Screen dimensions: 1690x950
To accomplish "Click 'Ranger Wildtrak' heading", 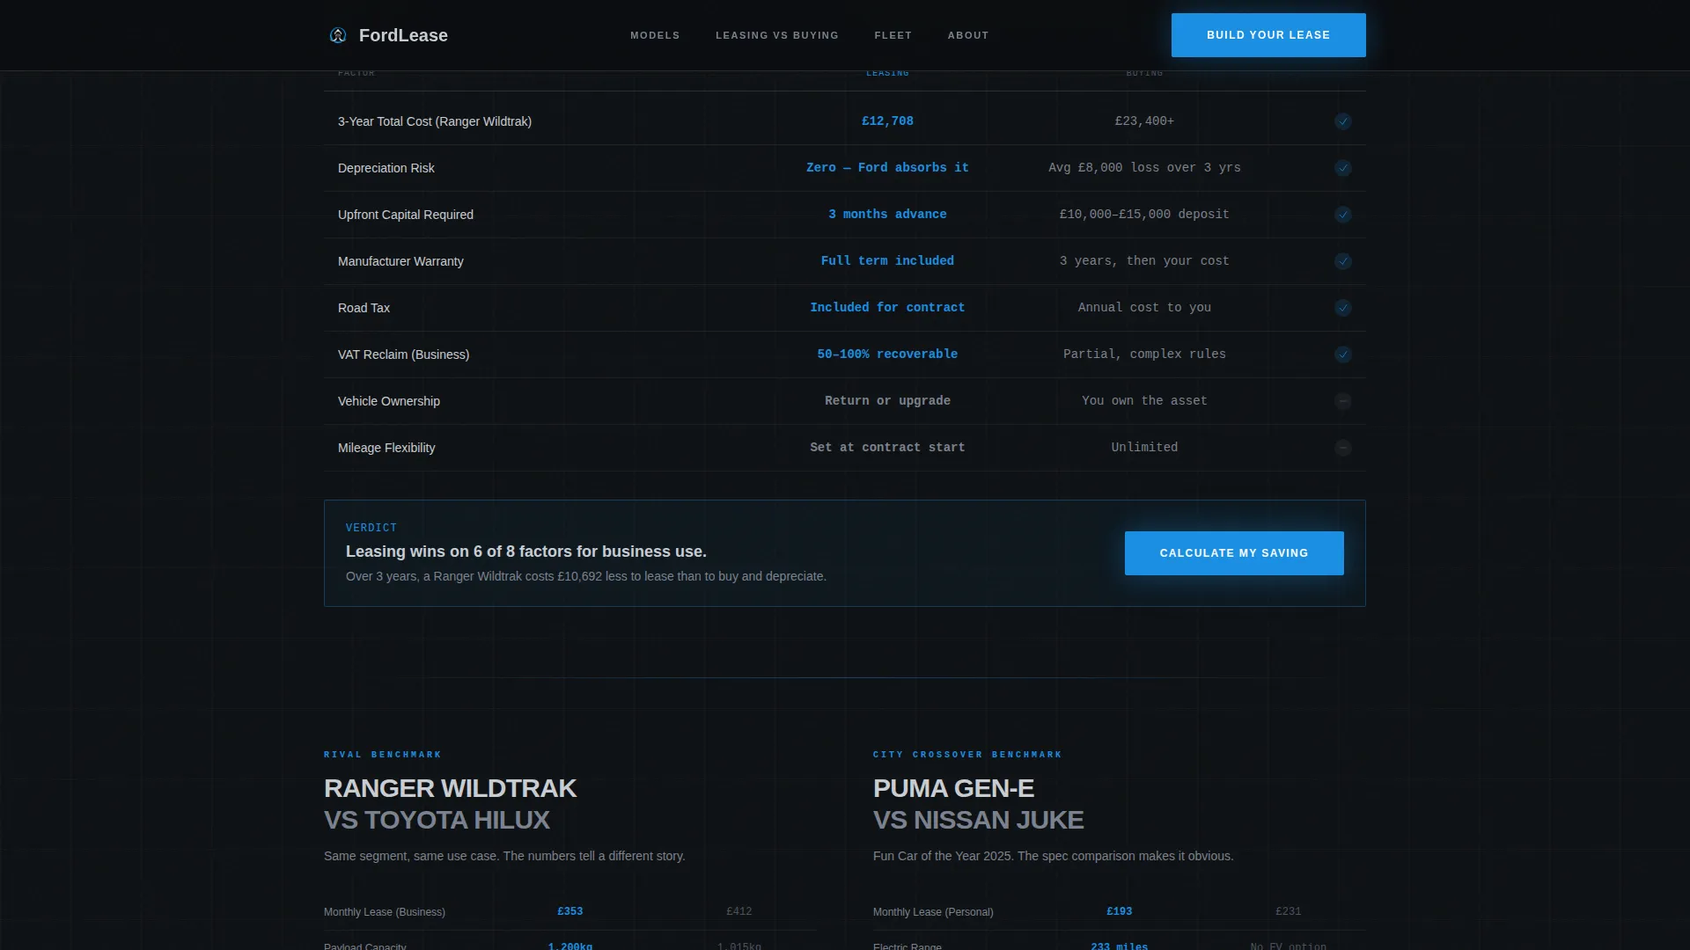I will 451,788.
